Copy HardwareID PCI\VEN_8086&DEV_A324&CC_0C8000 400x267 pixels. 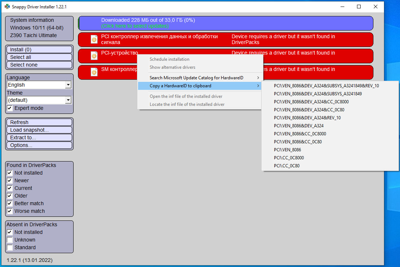330,101
